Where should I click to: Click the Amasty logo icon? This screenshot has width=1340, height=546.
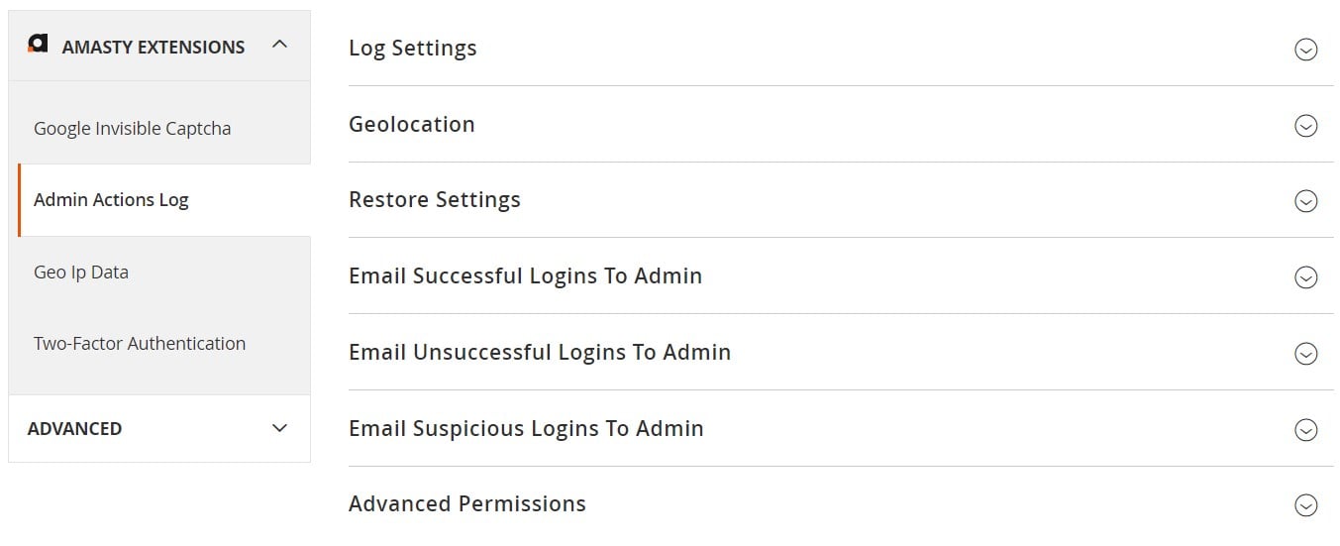[38, 44]
